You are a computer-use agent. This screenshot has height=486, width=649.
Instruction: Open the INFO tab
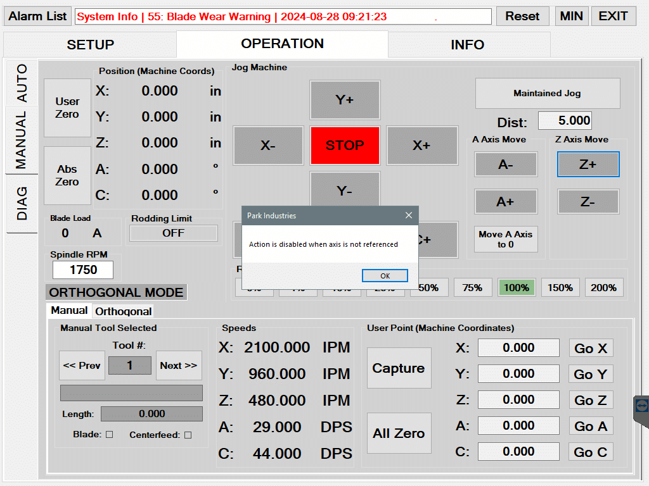[468, 45]
